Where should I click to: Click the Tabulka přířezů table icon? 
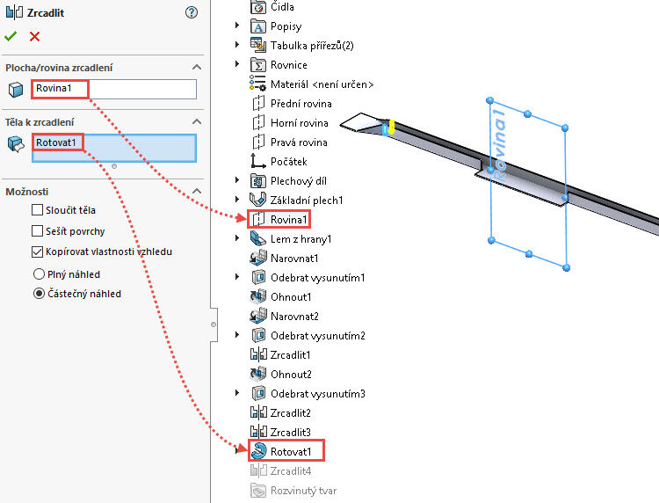tap(258, 45)
